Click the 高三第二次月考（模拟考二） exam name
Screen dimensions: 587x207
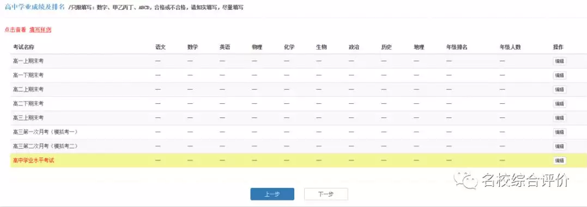45,146
